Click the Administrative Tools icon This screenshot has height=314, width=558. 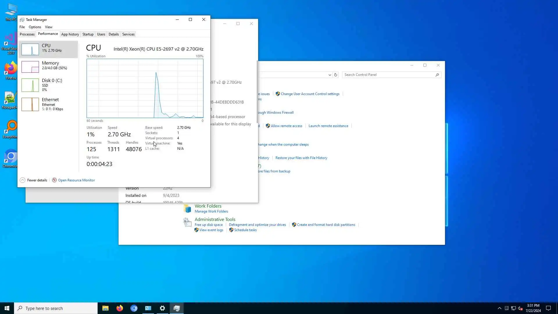(x=187, y=222)
